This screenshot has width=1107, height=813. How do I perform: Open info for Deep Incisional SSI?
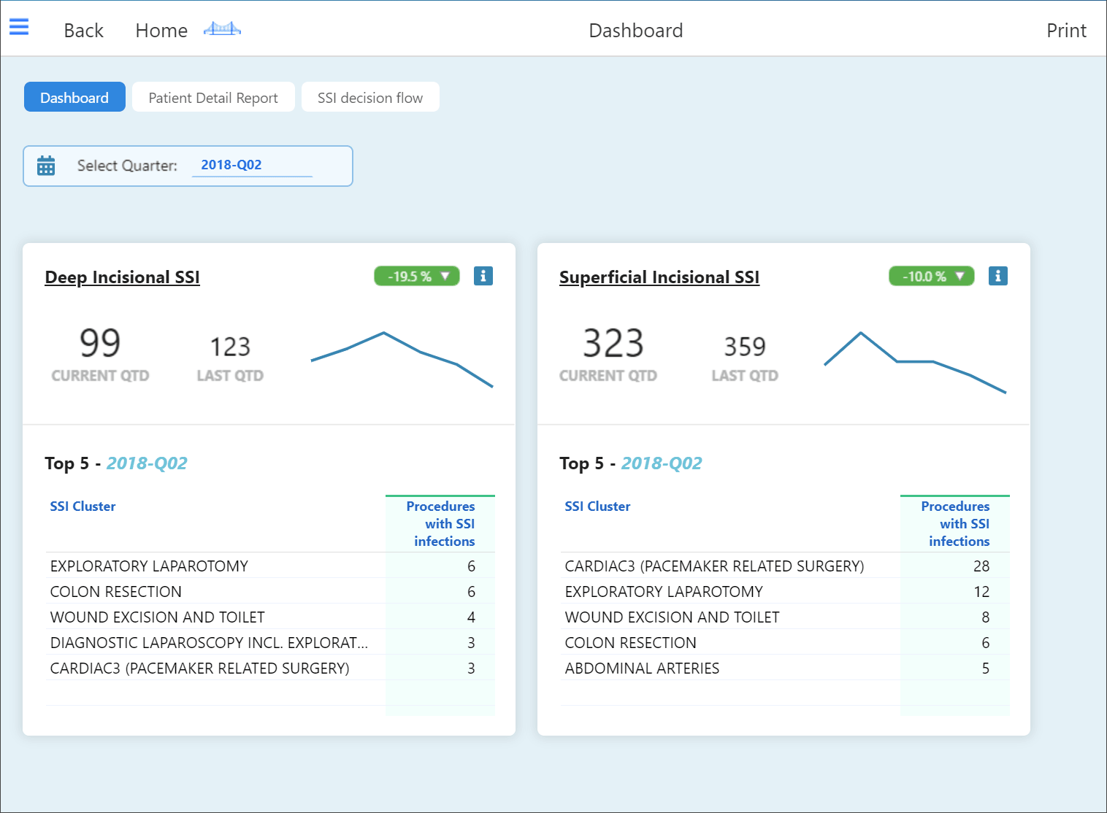(483, 276)
